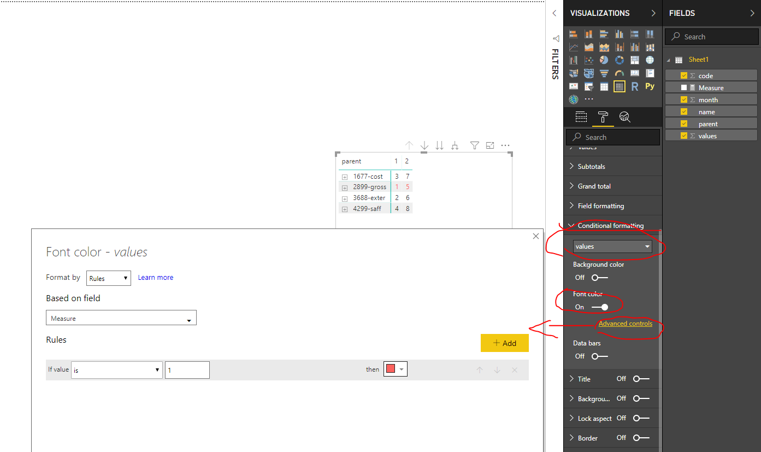Open the Analytics magnifier tab
Image resolution: width=761 pixels, height=452 pixels.
coord(625,117)
